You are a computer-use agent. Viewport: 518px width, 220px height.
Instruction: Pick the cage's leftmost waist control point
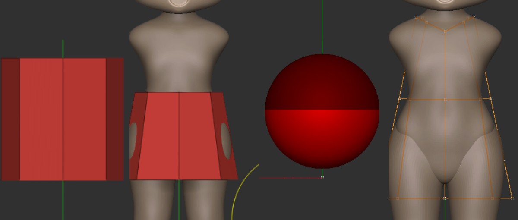coord(399,99)
